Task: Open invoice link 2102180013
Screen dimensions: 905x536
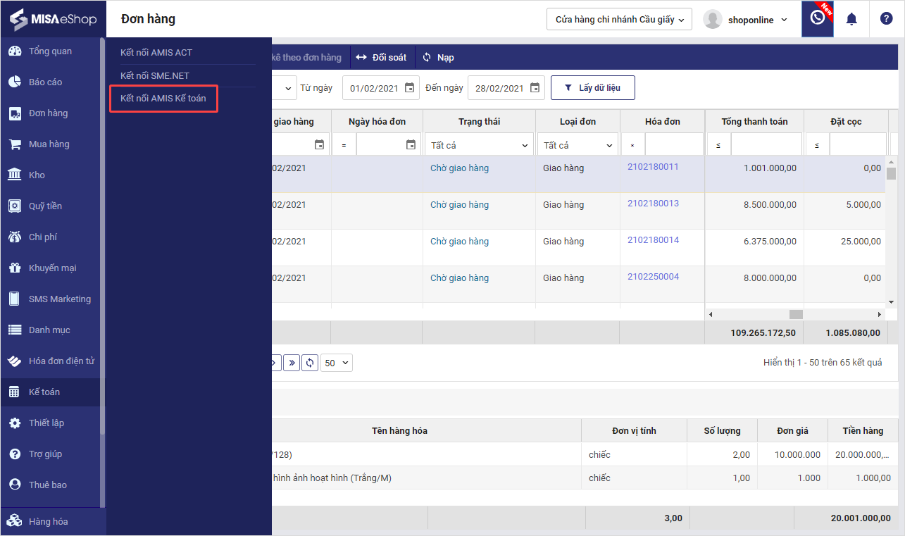Action: pyautogui.click(x=653, y=204)
